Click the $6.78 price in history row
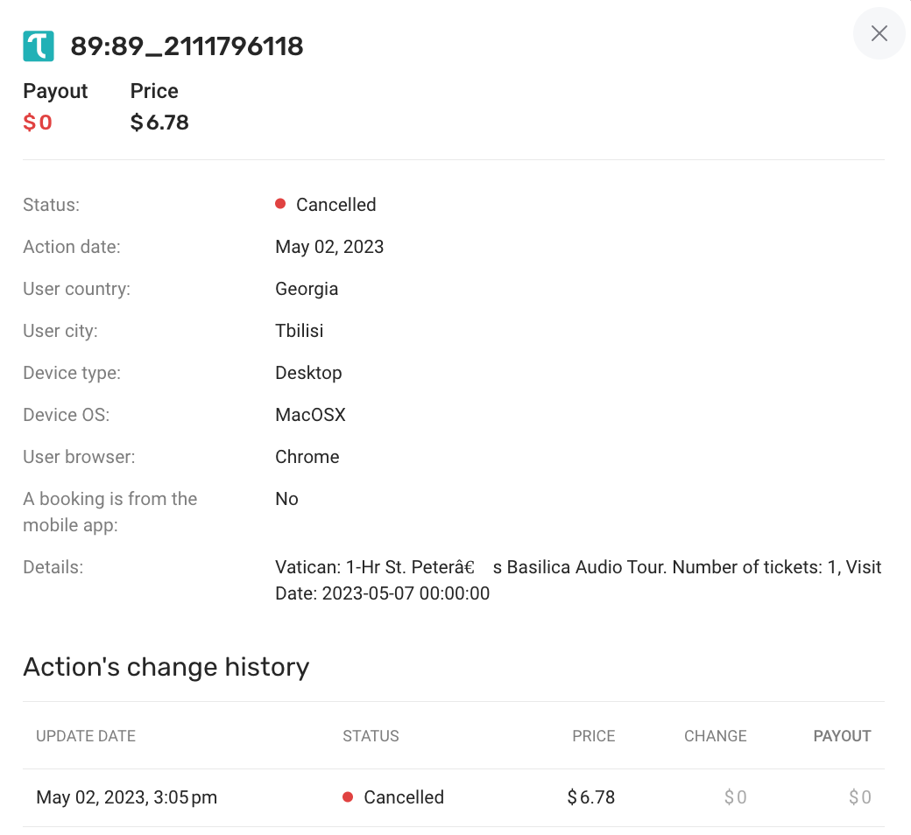 pyautogui.click(x=591, y=797)
